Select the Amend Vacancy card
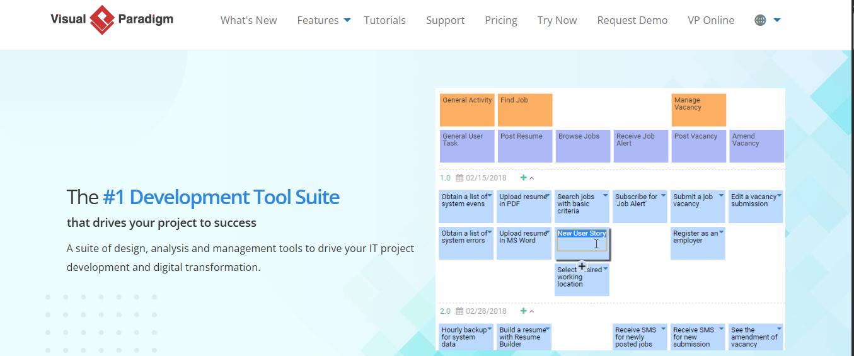Image resolution: width=854 pixels, height=356 pixels. click(757, 146)
